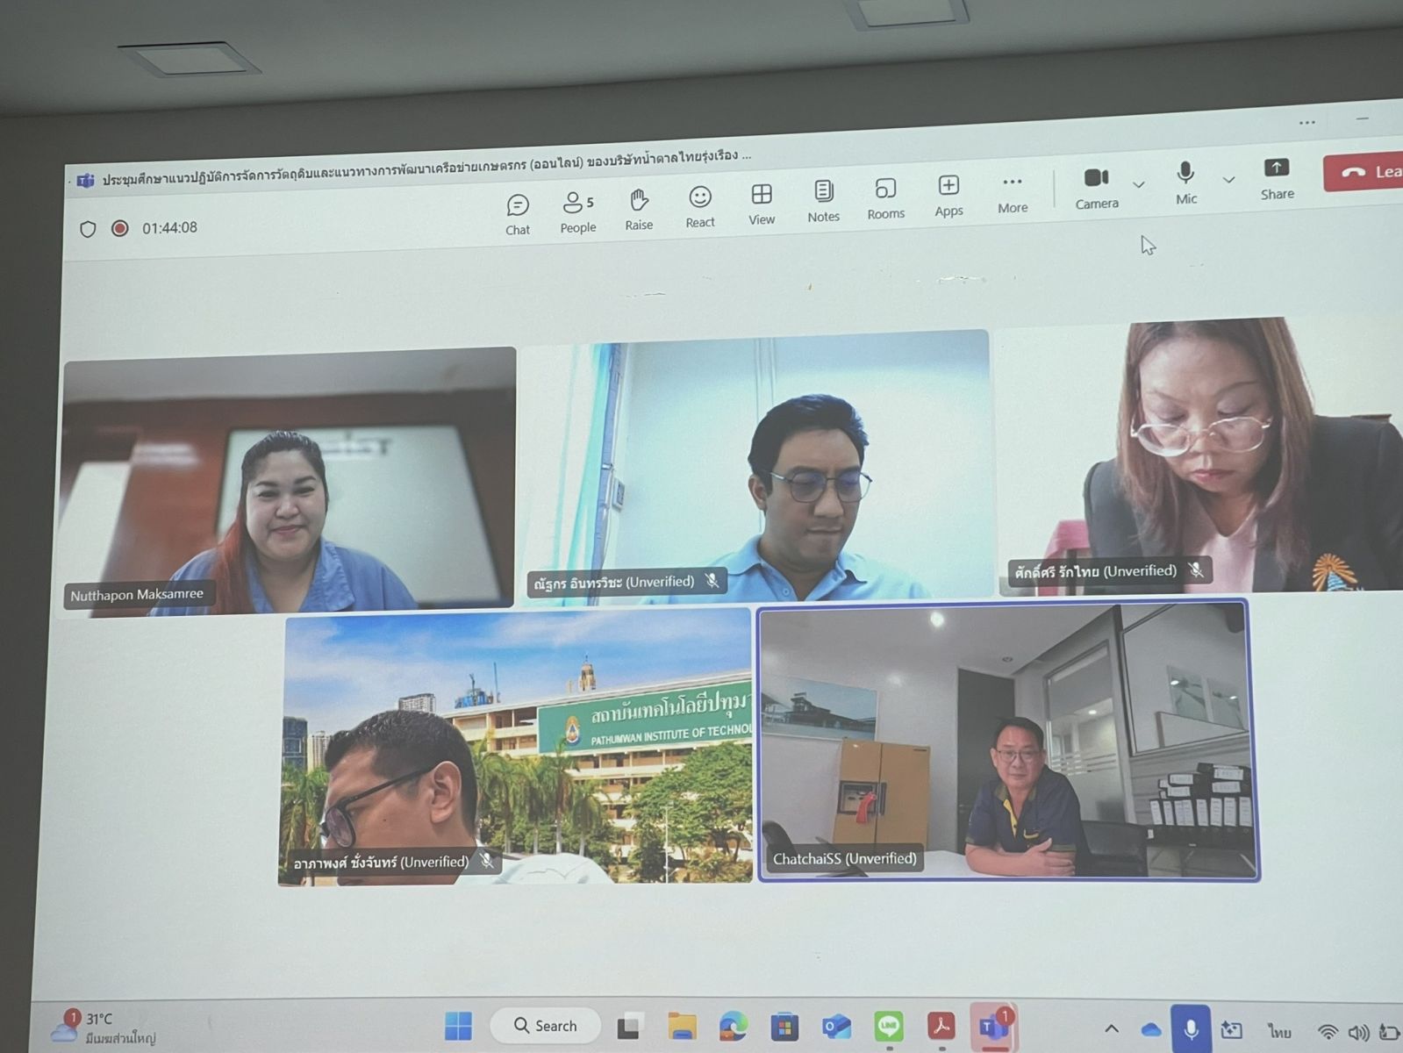The width and height of the screenshot is (1403, 1053).
Task: Change the meeting View layout
Action: 761,203
